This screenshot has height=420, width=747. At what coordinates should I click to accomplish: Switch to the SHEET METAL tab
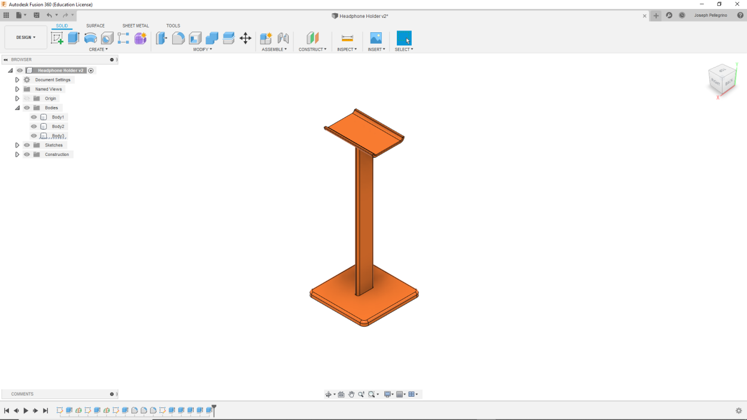coord(136,26)
